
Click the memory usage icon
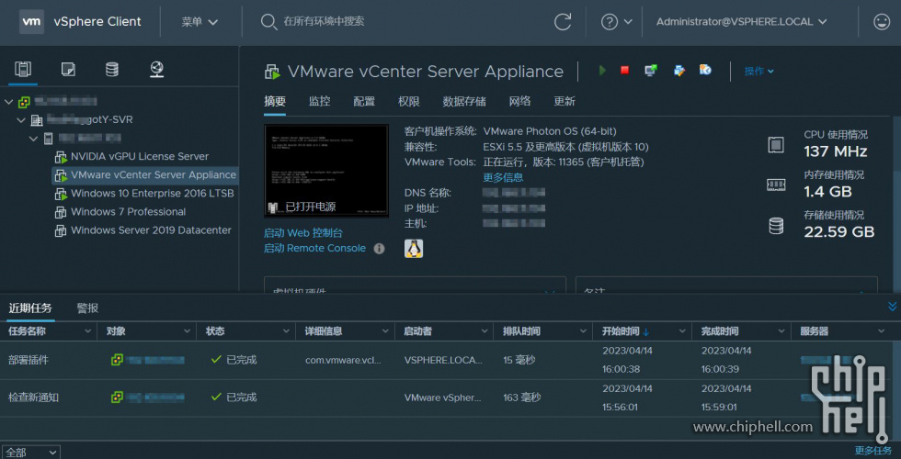(776, 185)
